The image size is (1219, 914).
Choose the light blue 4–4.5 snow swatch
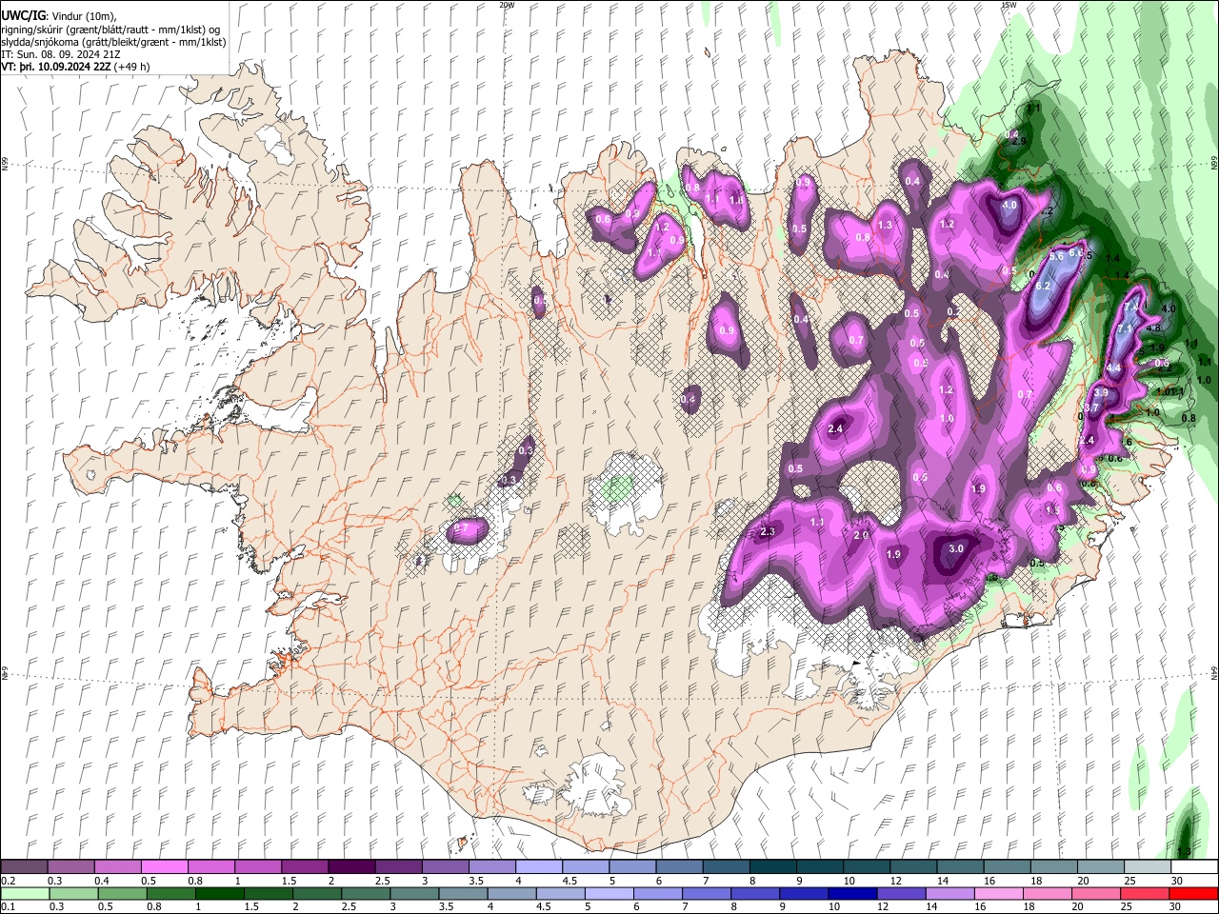(x=538, y=866)
